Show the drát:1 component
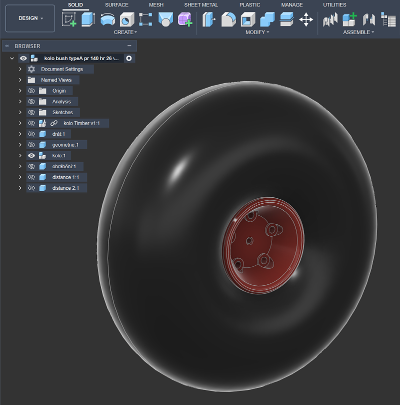Image resolution: width=400 pixels, height=405 pixels. [31, 134]
